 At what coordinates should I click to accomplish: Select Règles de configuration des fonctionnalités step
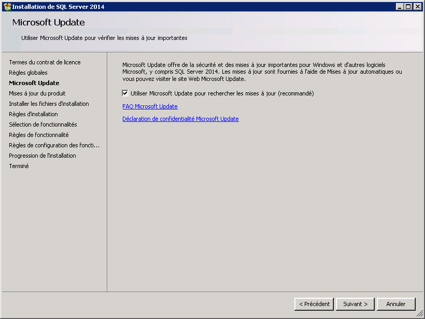coord(54,145)
